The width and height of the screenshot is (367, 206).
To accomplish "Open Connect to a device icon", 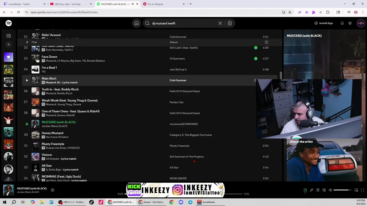I will 324,190.
